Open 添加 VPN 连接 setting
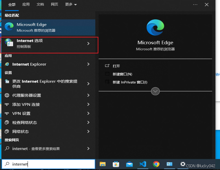 click(x=48, y=104)
